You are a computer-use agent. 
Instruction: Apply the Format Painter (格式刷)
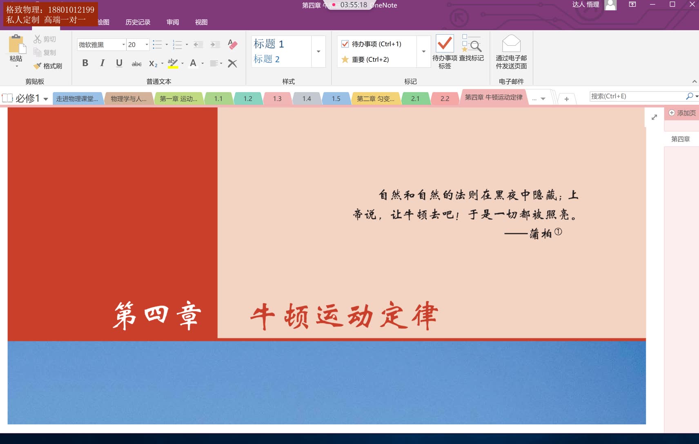pyautogui.click(x=48, y=66)
